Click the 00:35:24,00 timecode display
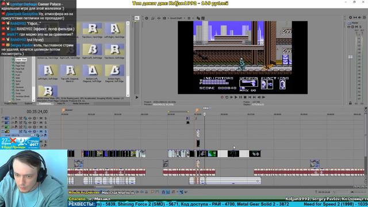The height and width of the screenshot is (207, 368). [x=37, y=112]
